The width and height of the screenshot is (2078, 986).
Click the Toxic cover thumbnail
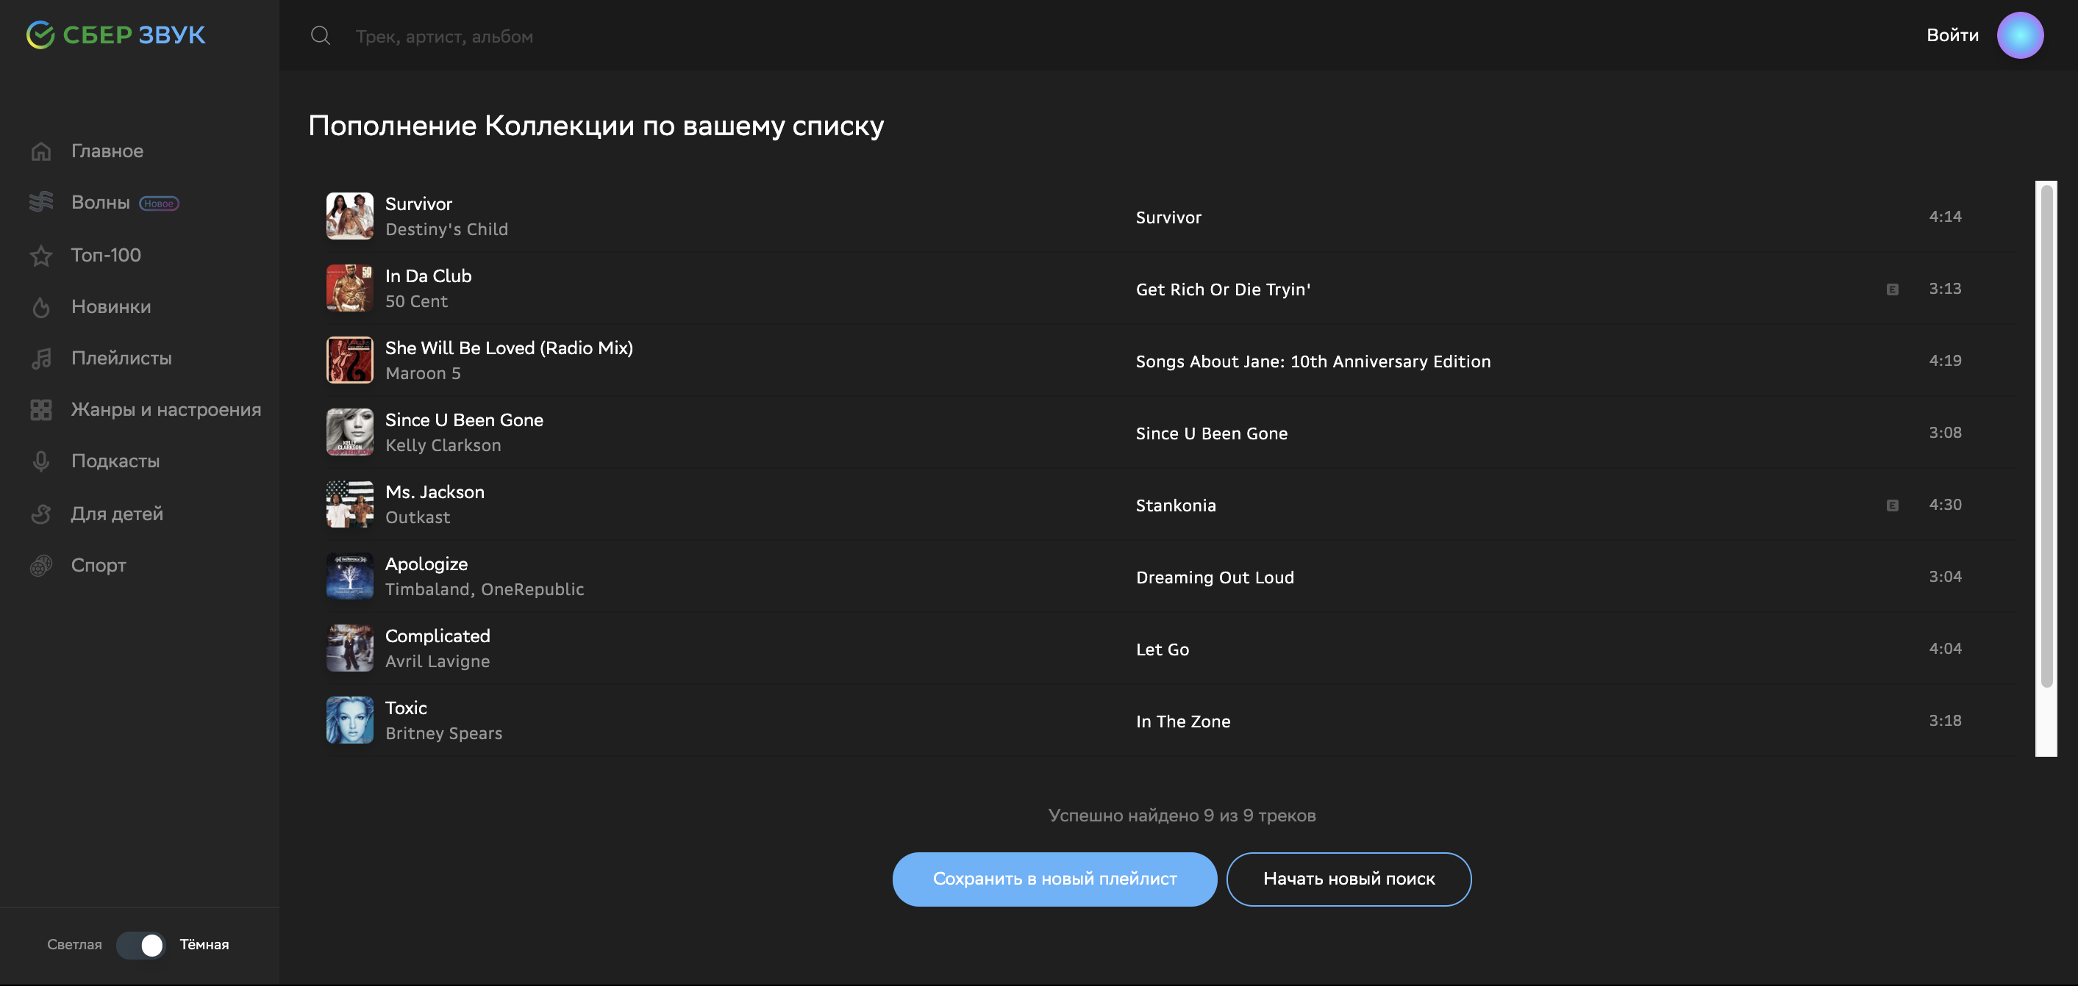point(349,720)
